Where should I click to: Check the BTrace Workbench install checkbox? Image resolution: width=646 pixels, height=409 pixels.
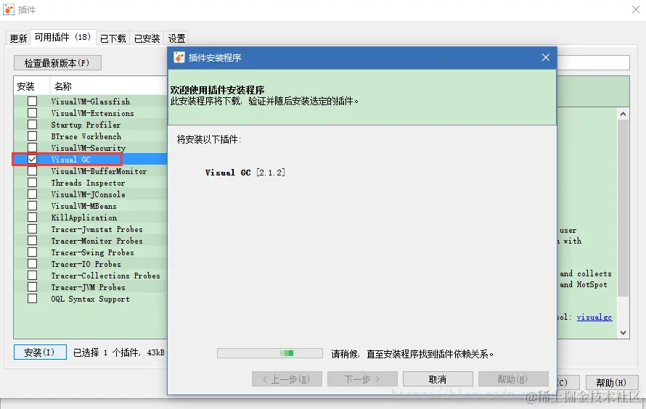32,136
